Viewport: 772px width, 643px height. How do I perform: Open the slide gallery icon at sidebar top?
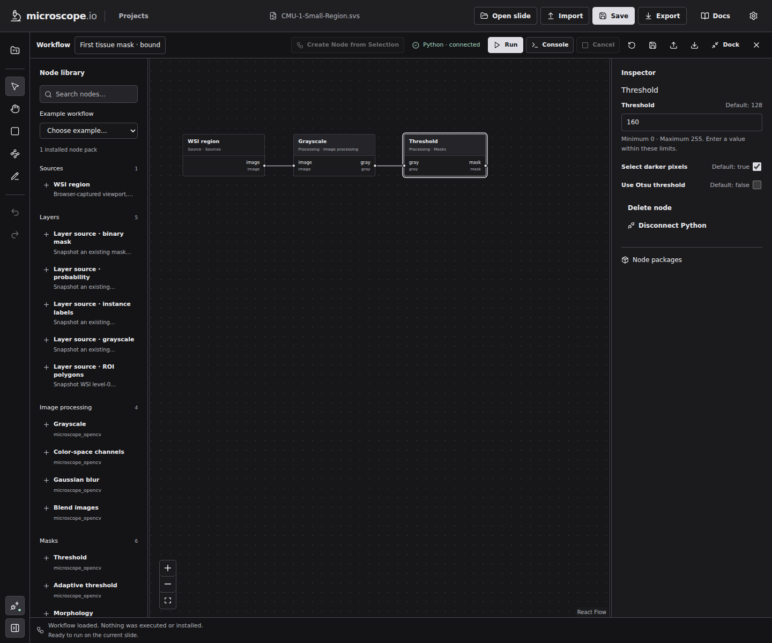coord(15,50)
